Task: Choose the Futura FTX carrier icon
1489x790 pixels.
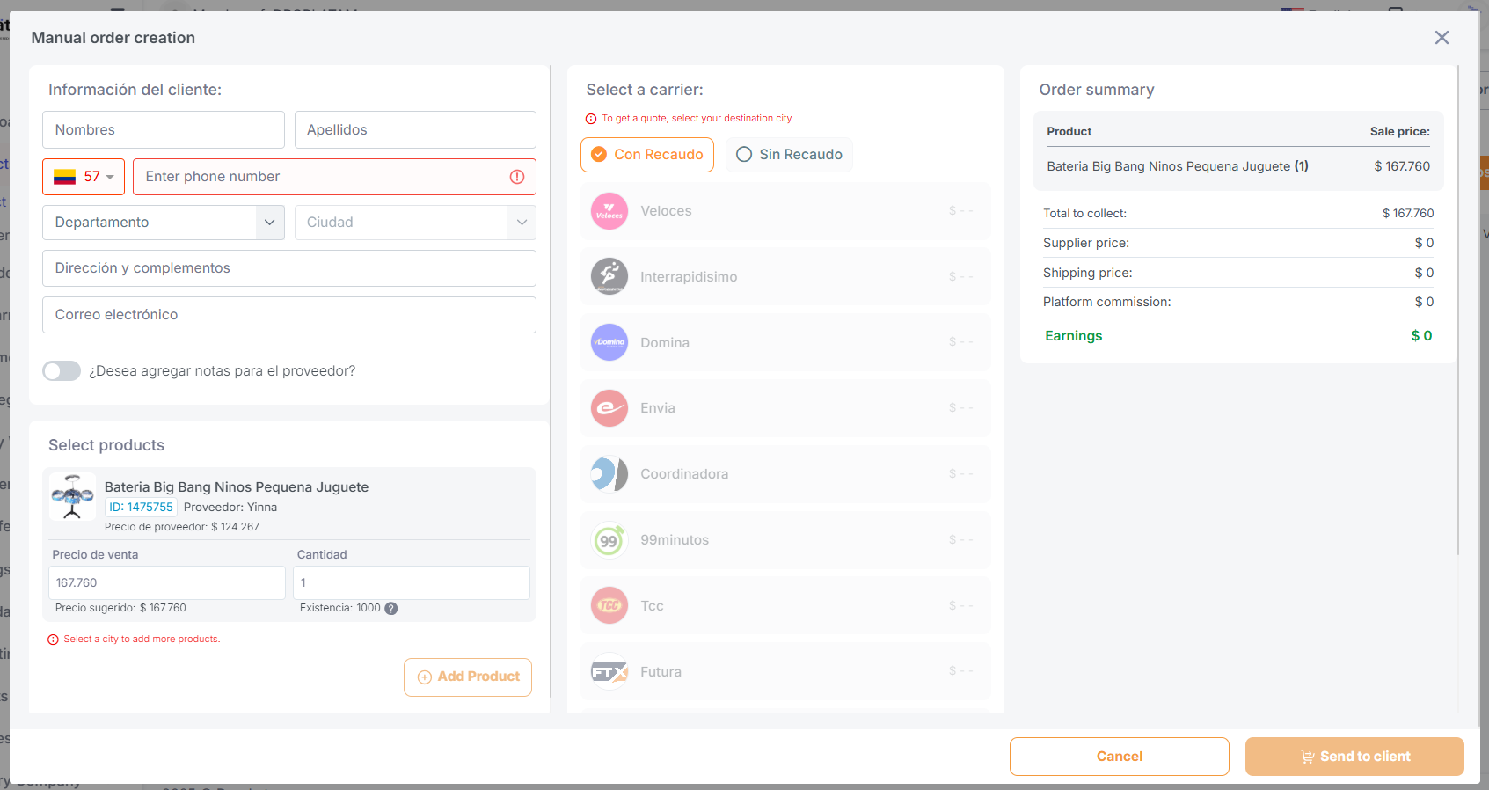Action: (609, 672)
